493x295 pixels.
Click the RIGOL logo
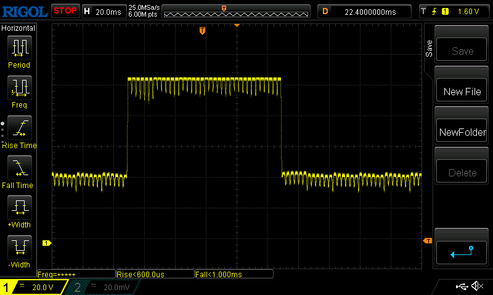(x=25, y=12)
